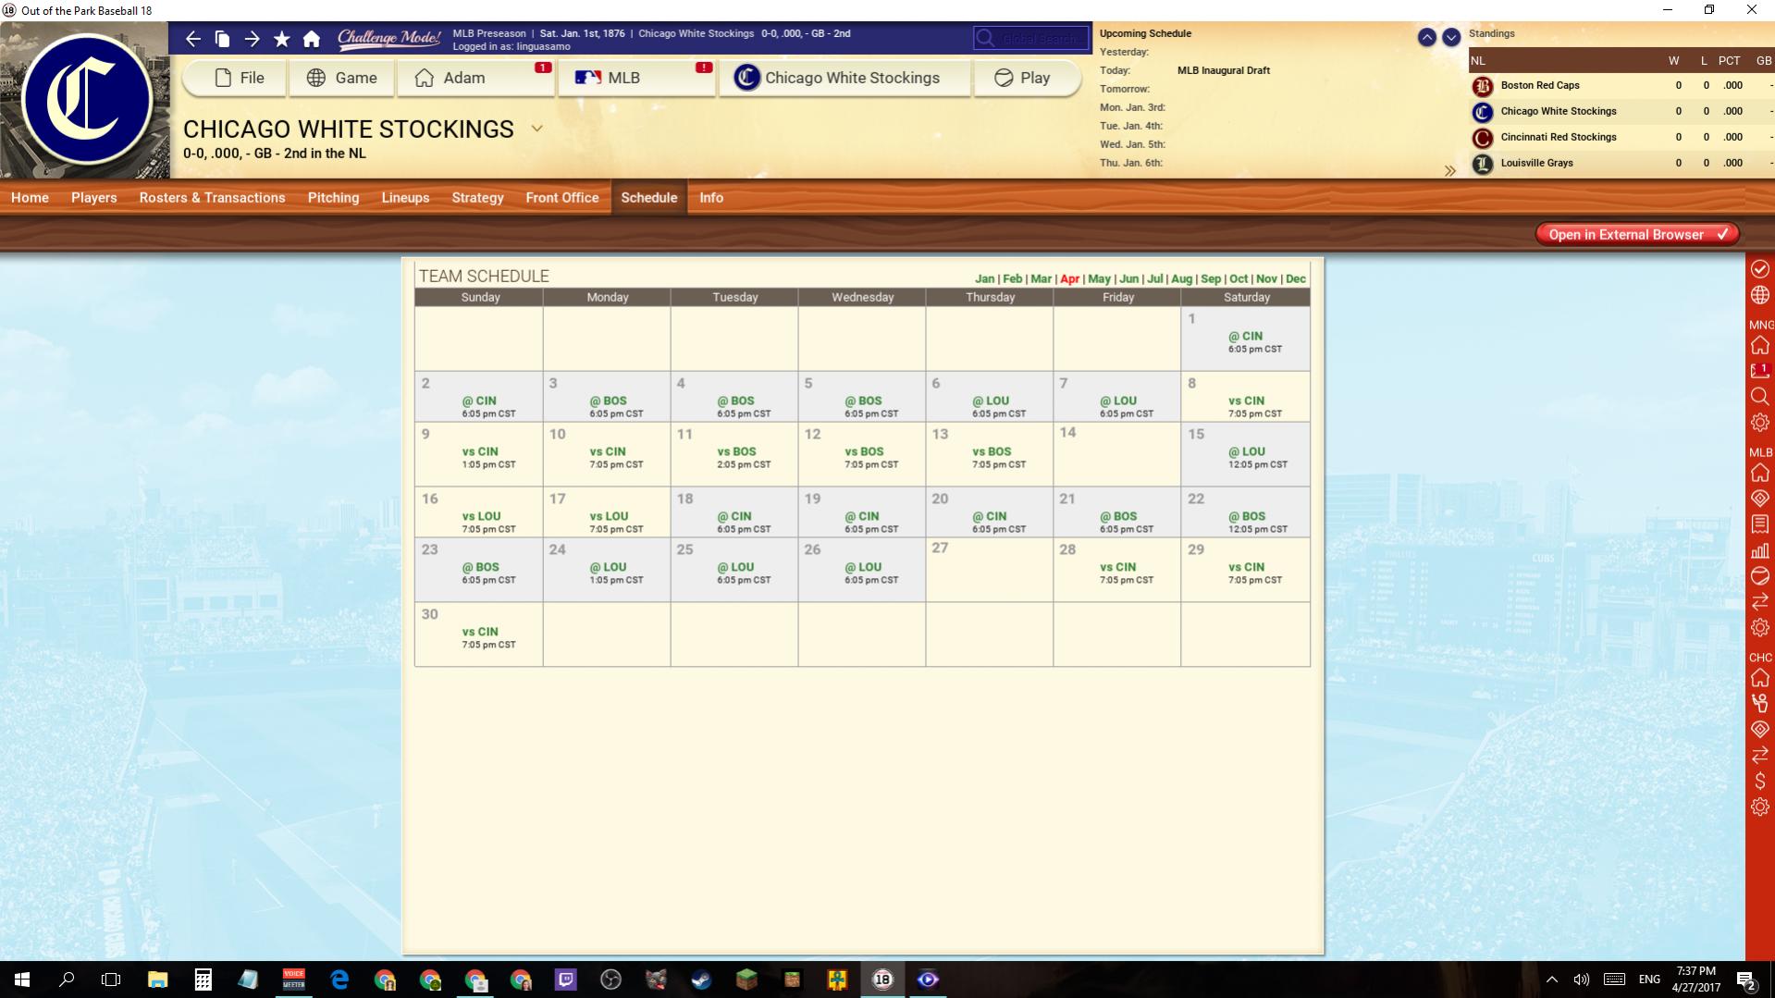Switch to the Home tab
Image resolution: width=1775 pixels, height=998 pixels.
(30, 198)
